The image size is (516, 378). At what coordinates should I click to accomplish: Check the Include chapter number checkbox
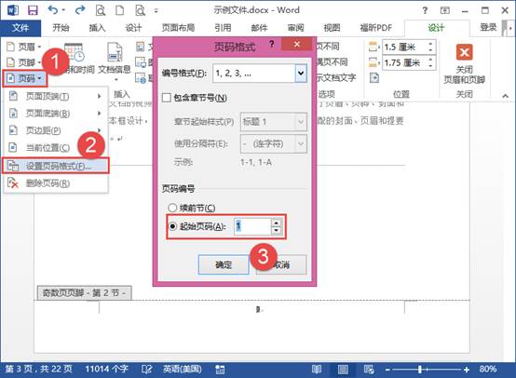click(167, 98)
